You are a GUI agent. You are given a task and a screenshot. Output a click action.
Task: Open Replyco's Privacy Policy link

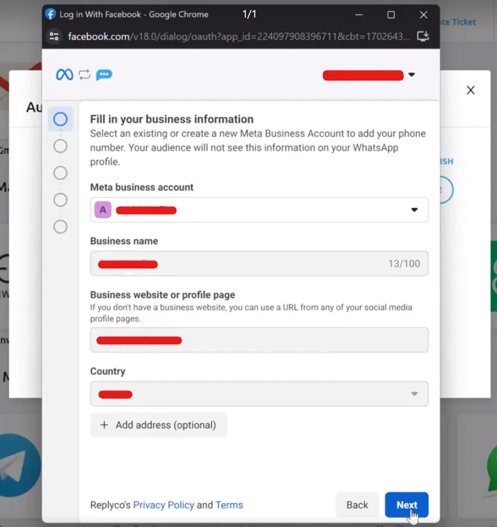(164, 505)
